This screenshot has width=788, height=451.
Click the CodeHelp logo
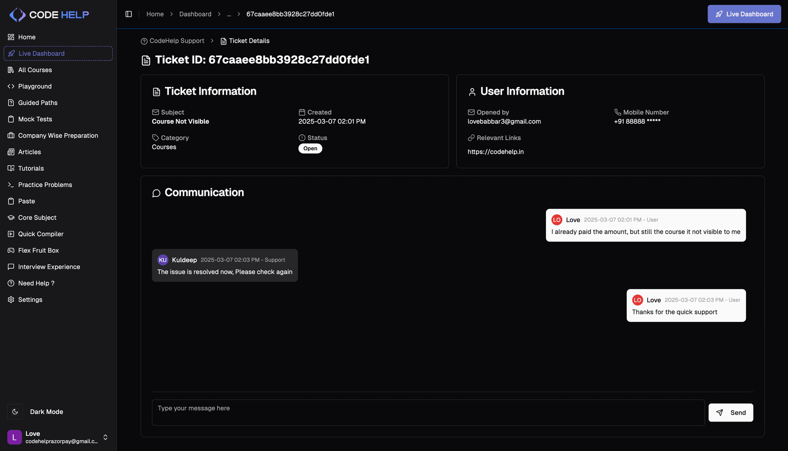coord(49,15)
